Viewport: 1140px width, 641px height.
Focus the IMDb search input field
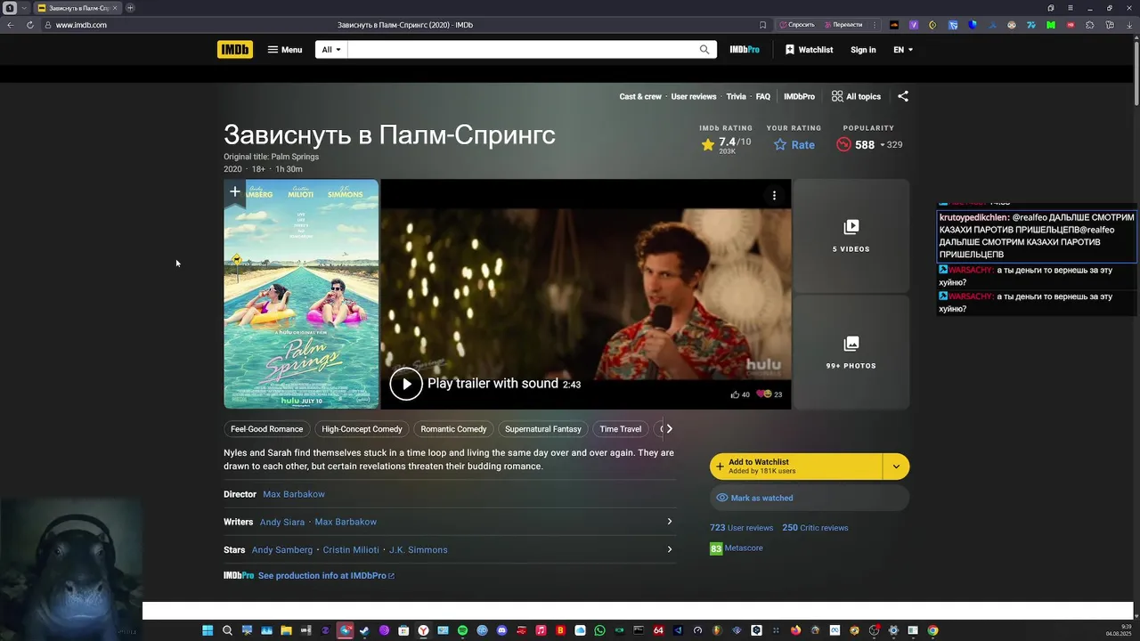coord(520,50)
